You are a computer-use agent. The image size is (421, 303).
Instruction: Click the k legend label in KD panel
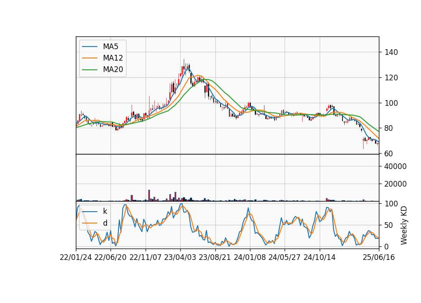coord(105,211)
